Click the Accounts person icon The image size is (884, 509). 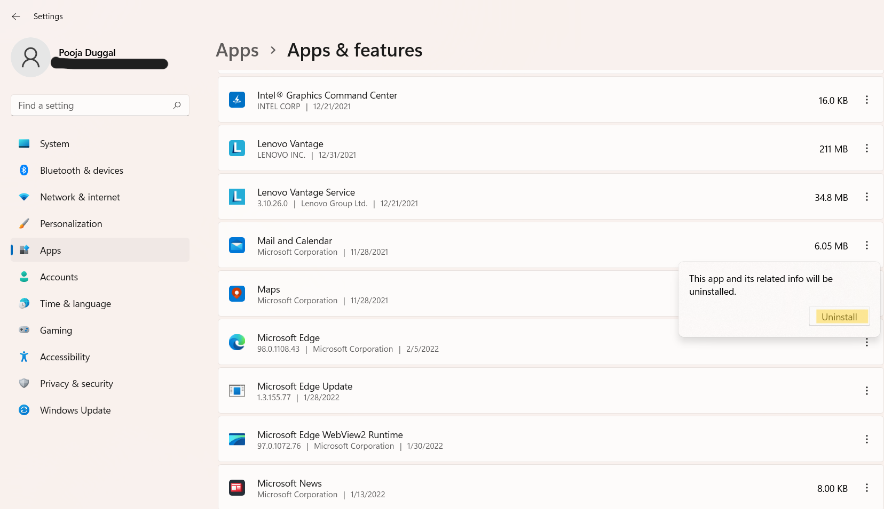(x=24, y=277)
